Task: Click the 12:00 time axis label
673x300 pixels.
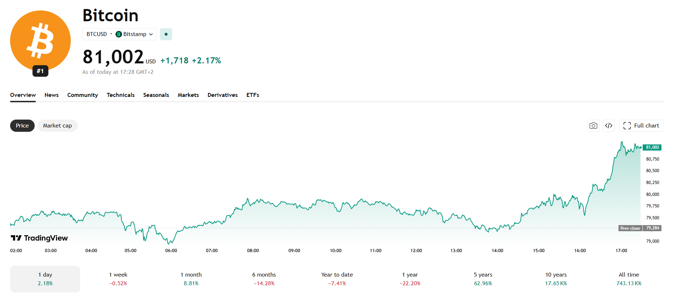Action: pos(416,251)
